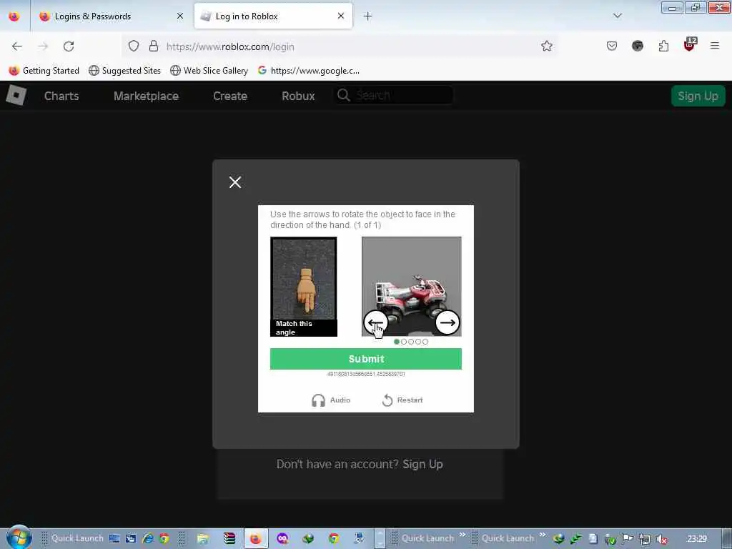This screenshot has height=549, width=732.
Task: Switch to the Logins & Passwords tab
Action: (x=111, y=16)
